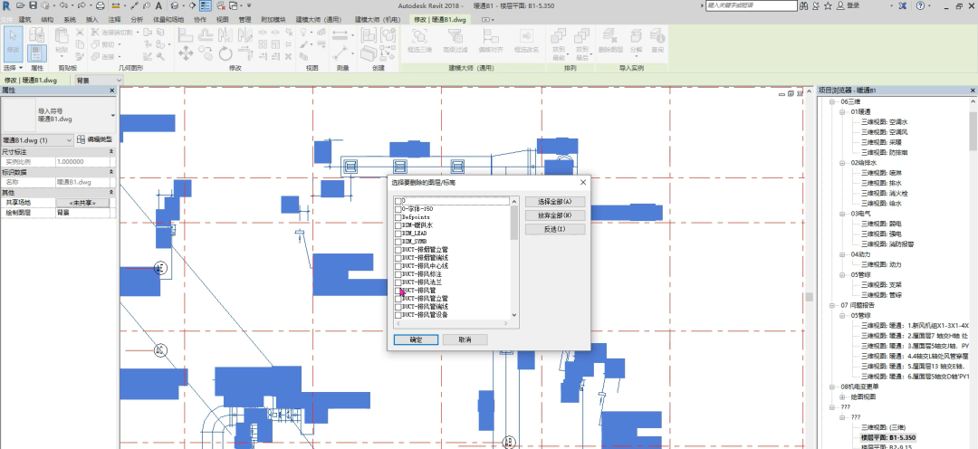Collapse the 02给排水 node in project browser

[843, 163]
